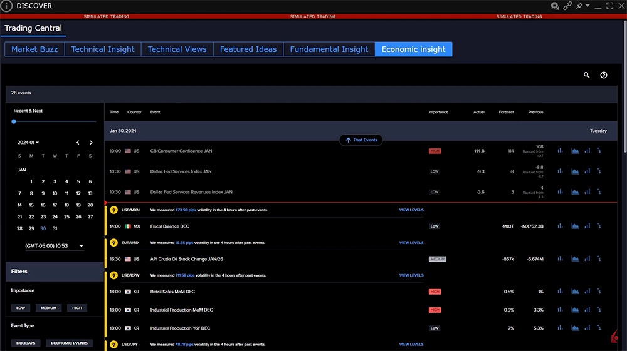Click the Trading Central heading tab
Image resolution: width=627 pixels, height=351 pixels.
[33, 28]
